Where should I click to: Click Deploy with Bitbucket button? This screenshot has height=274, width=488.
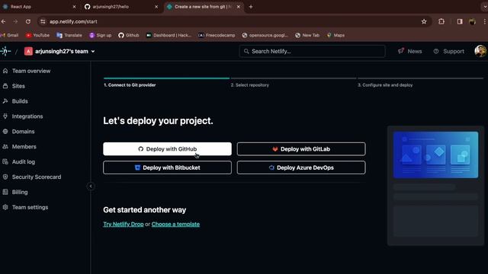pyautogui.click(x=168, y=167)
